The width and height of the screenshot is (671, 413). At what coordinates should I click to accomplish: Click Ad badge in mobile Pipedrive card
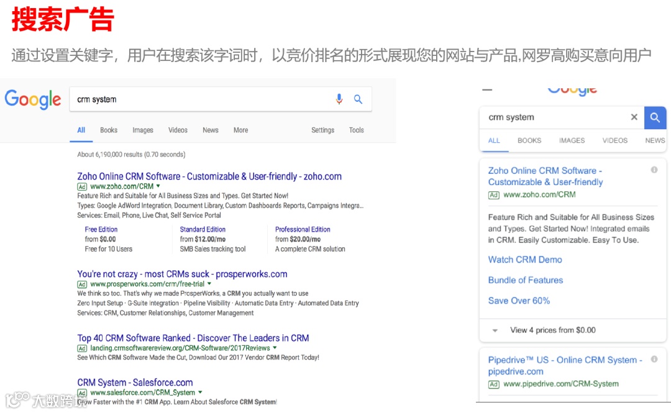(493, 384)
